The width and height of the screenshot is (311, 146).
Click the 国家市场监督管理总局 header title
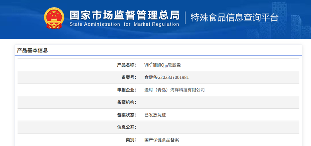click(x=124, y=15)
